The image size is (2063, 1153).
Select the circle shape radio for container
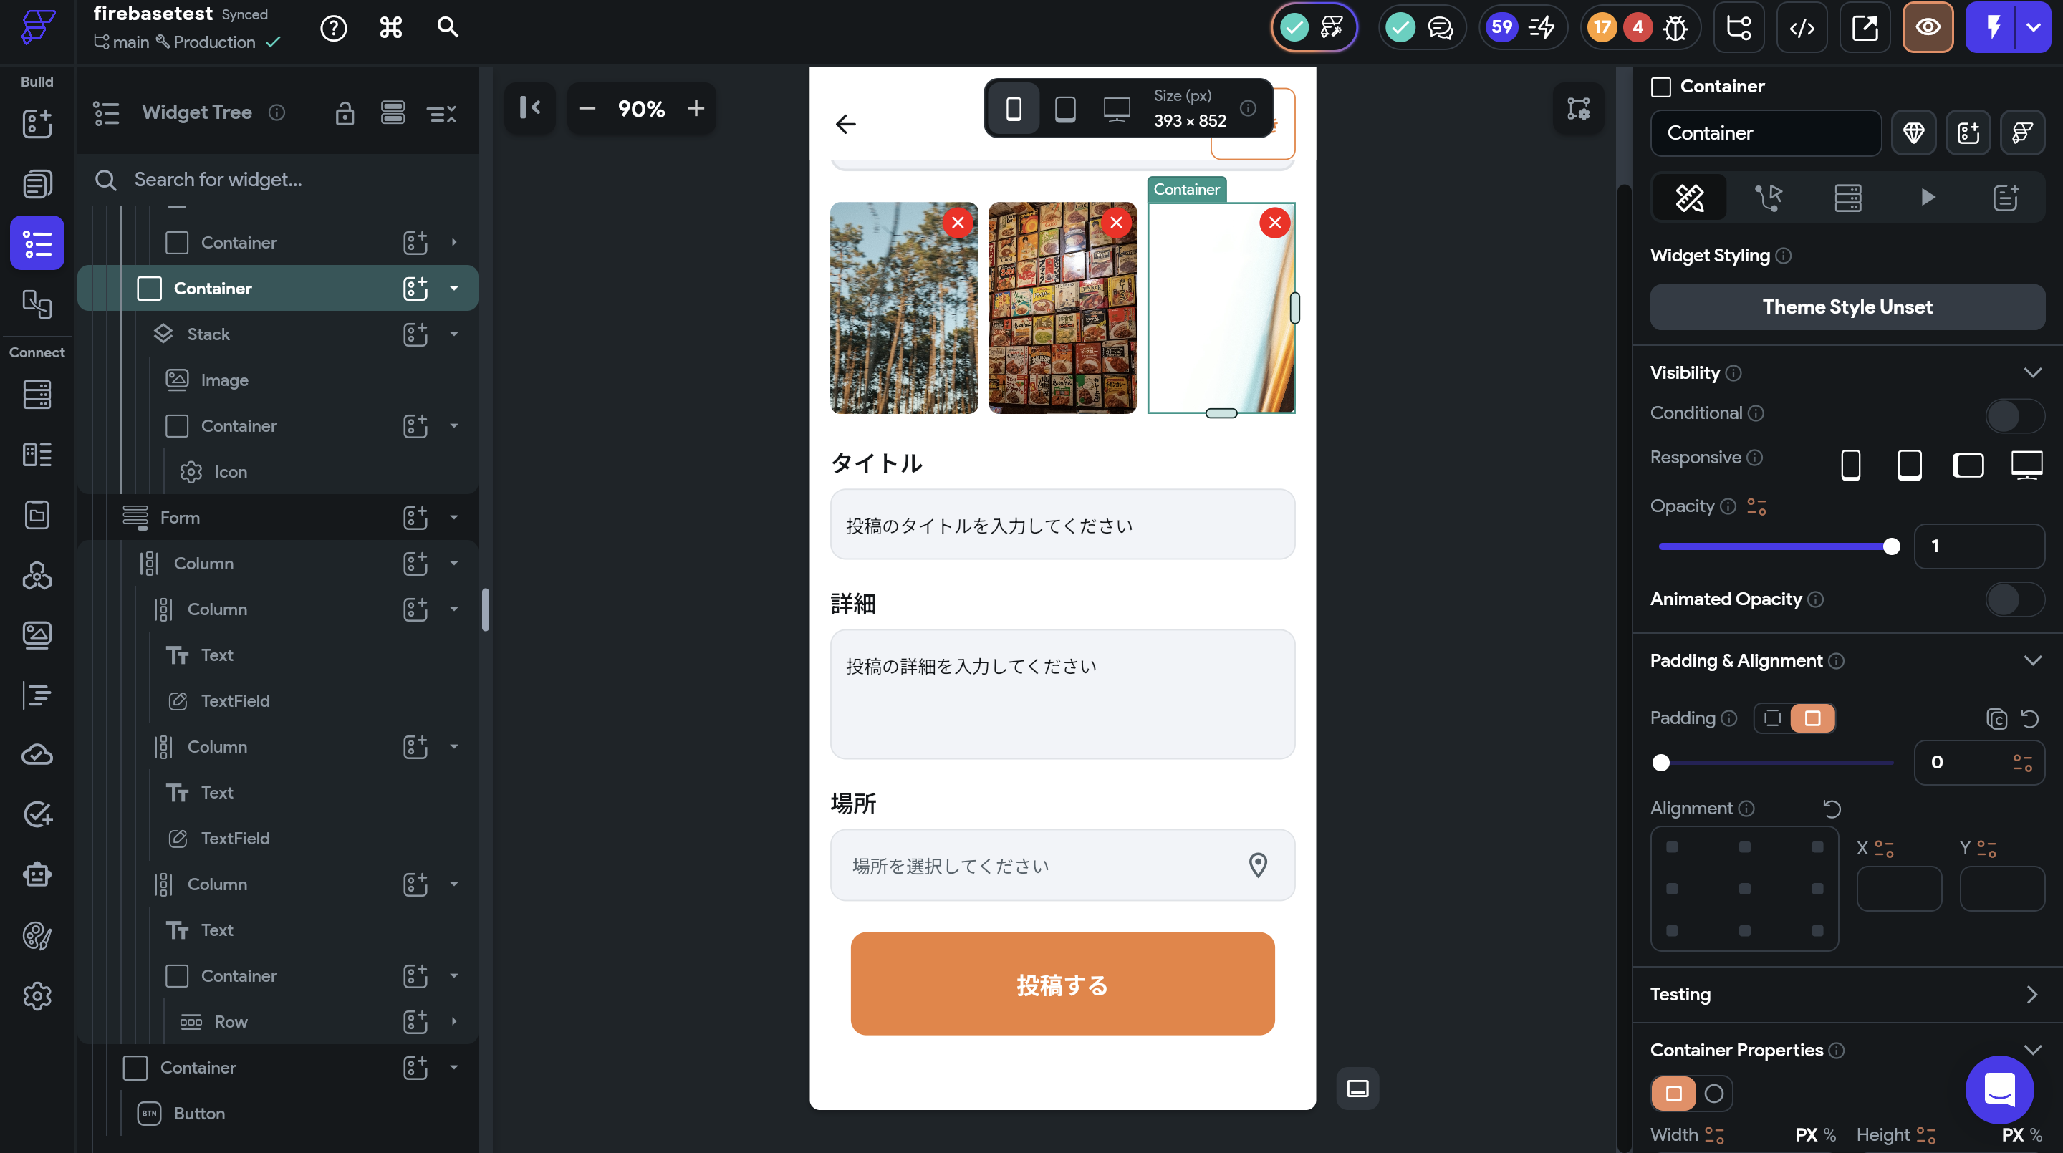point(1714,1094)
